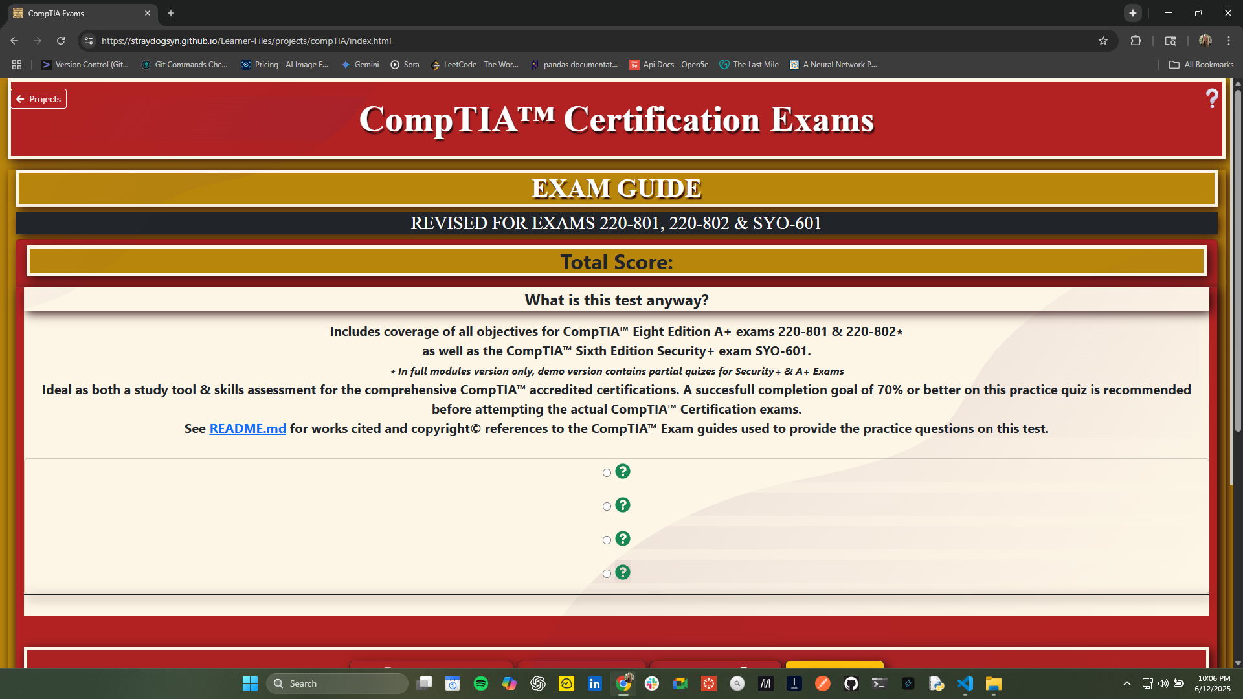This screenshot has height=699, width=1243.
Task: Click the browser back arrow
Action: (14, 41)
